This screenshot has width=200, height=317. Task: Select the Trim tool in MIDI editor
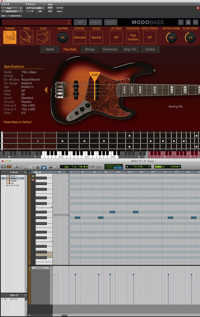coord(32,167)
